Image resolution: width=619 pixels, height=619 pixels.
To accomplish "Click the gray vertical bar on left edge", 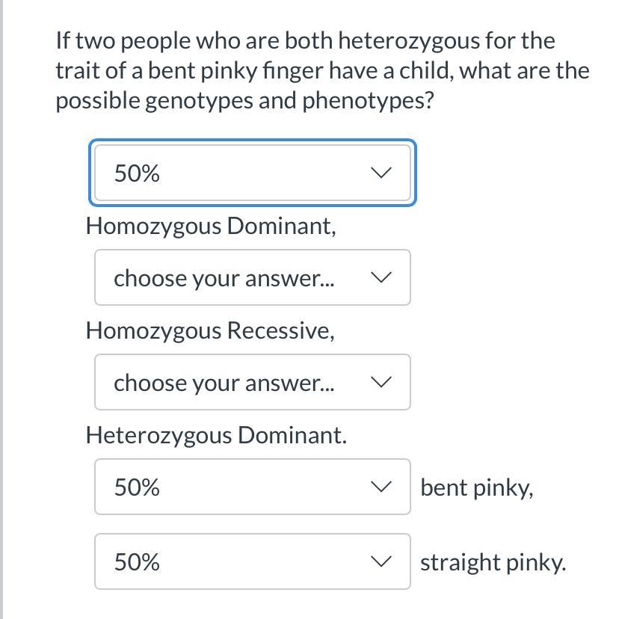I will (2, 309).
